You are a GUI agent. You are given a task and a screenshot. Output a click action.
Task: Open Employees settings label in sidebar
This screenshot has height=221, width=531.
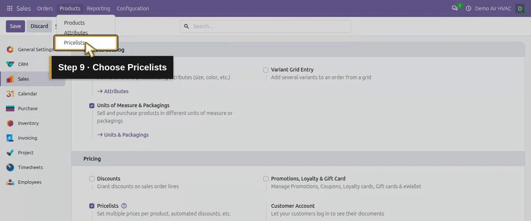[x=29, y=182]
